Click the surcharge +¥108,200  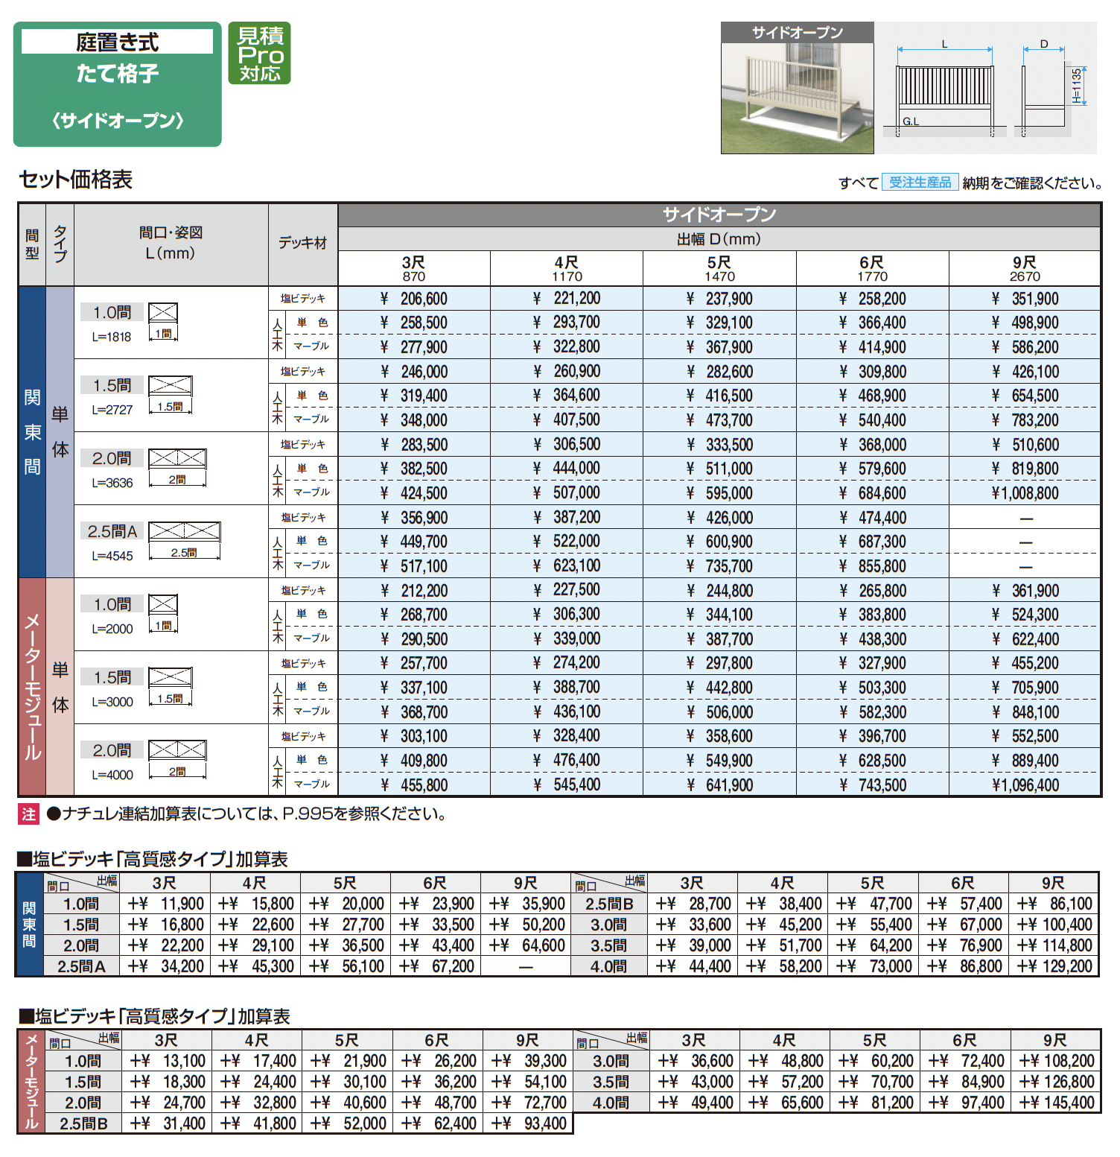click(1056, 1061)
